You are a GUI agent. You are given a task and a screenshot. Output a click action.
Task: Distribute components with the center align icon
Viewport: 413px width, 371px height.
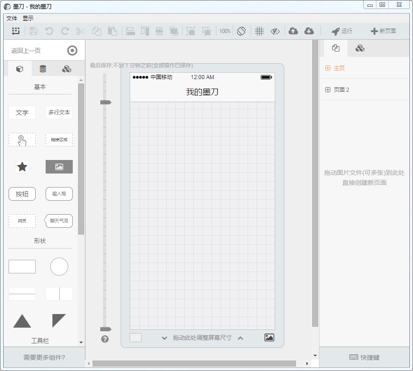(159, 31)
